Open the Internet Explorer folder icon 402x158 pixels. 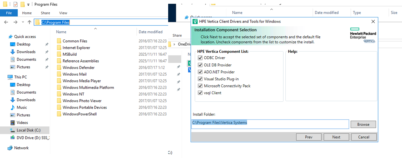pyautogui.click(x=59, y=48)
